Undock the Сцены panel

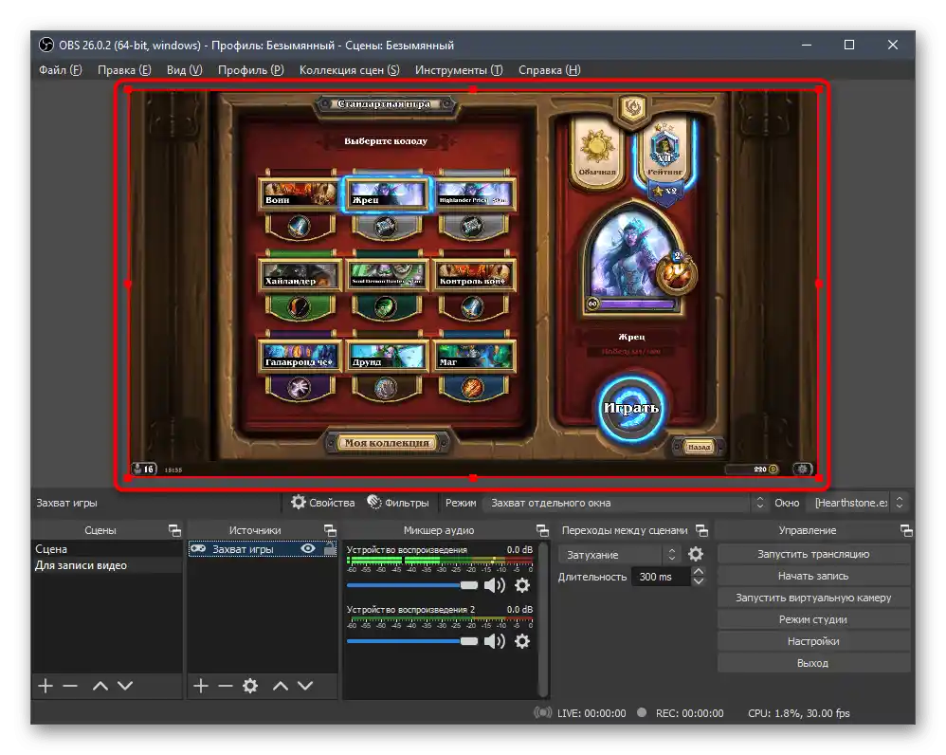174,530
